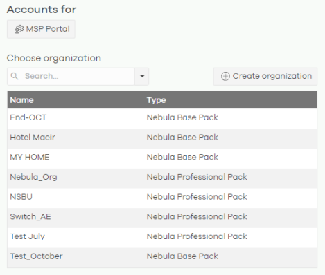Click the magnifier search icon
This screenshot has width=325, height=275.
pos(15,76)
